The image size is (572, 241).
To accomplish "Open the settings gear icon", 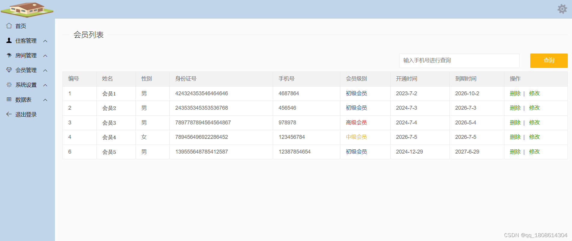I will pos(562,9).
